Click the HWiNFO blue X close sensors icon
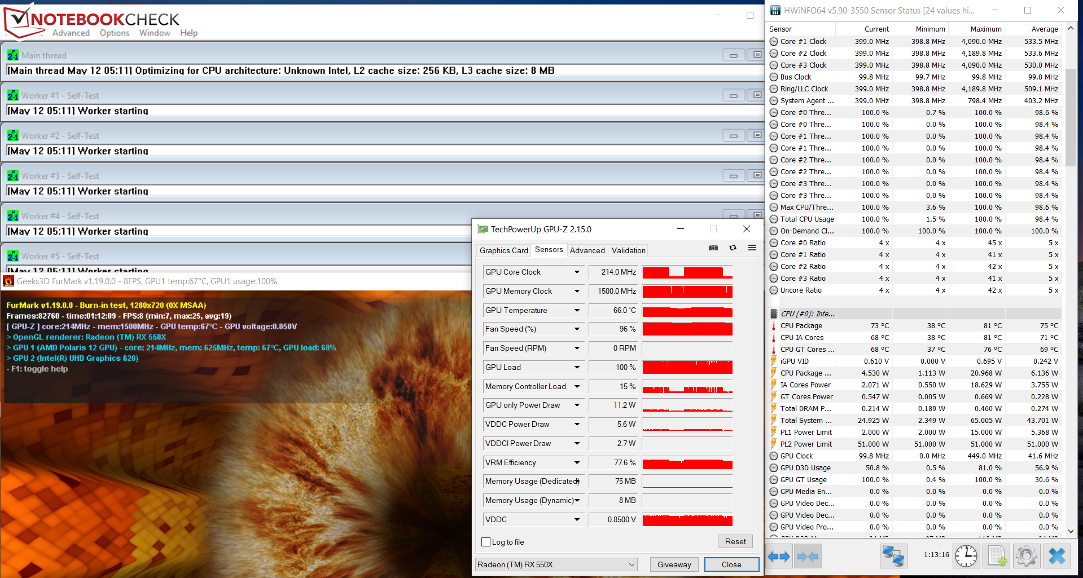This screenshot has height=578, width=1083. (1057, 557)
